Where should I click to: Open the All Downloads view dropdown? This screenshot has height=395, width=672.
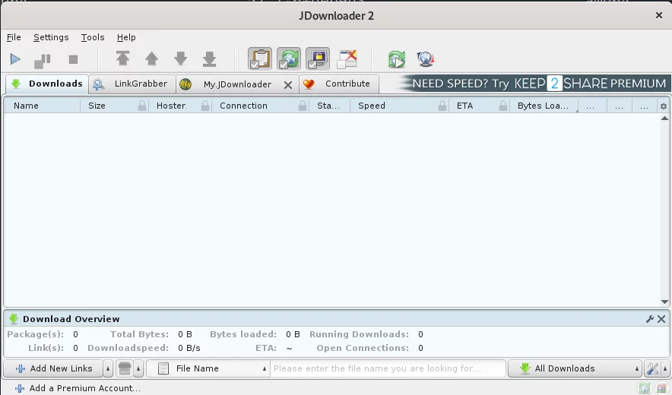click(x=575, y=368)
